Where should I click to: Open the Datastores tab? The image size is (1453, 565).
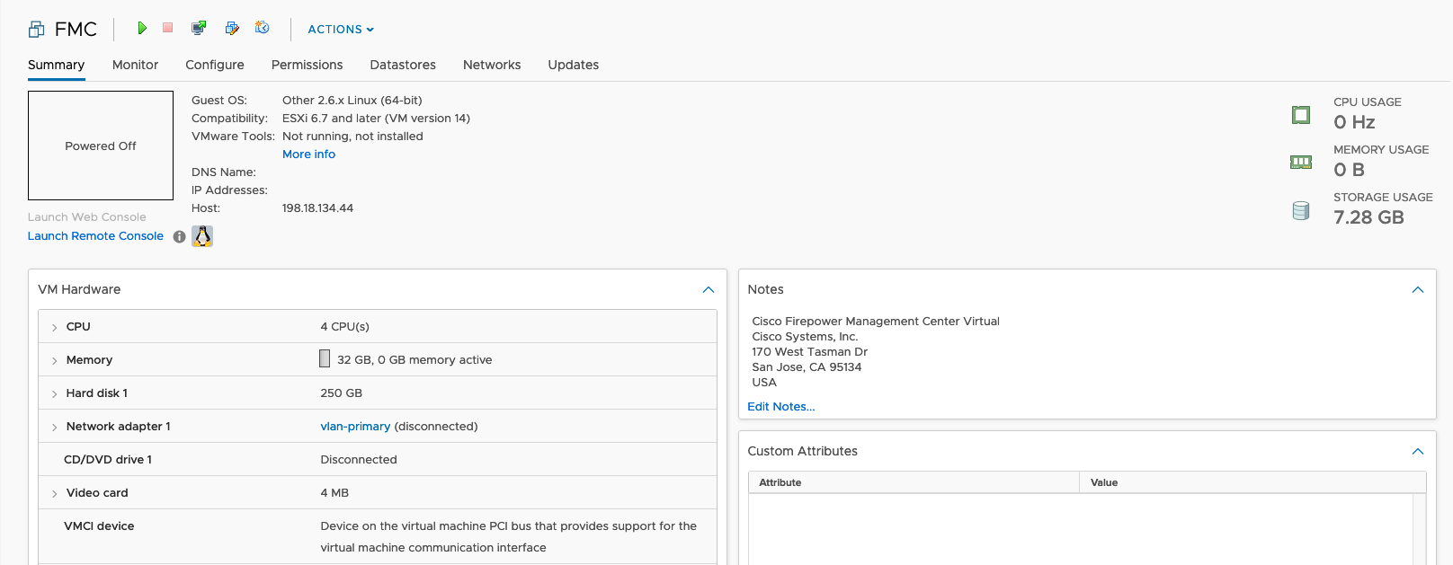pyautogui.click(x=403, y=65)
